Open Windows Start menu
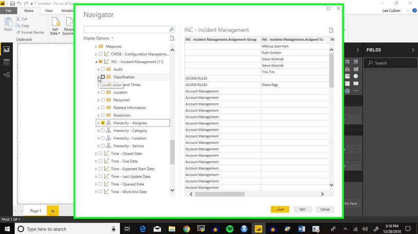Viewport: 418px width, 234px height. (x=7, y=229)
